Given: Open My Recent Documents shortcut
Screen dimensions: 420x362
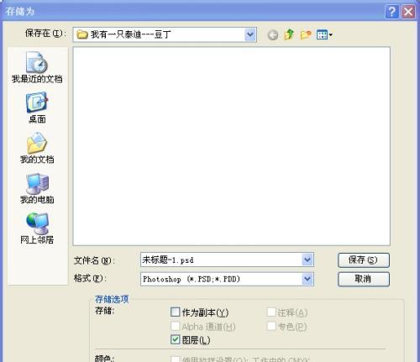Looking at the screenshot, I should (x=37, y=67).
